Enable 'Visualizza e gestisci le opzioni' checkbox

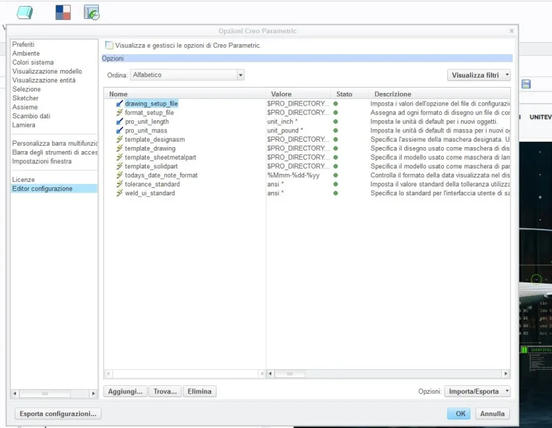click(x=110, y=45)
